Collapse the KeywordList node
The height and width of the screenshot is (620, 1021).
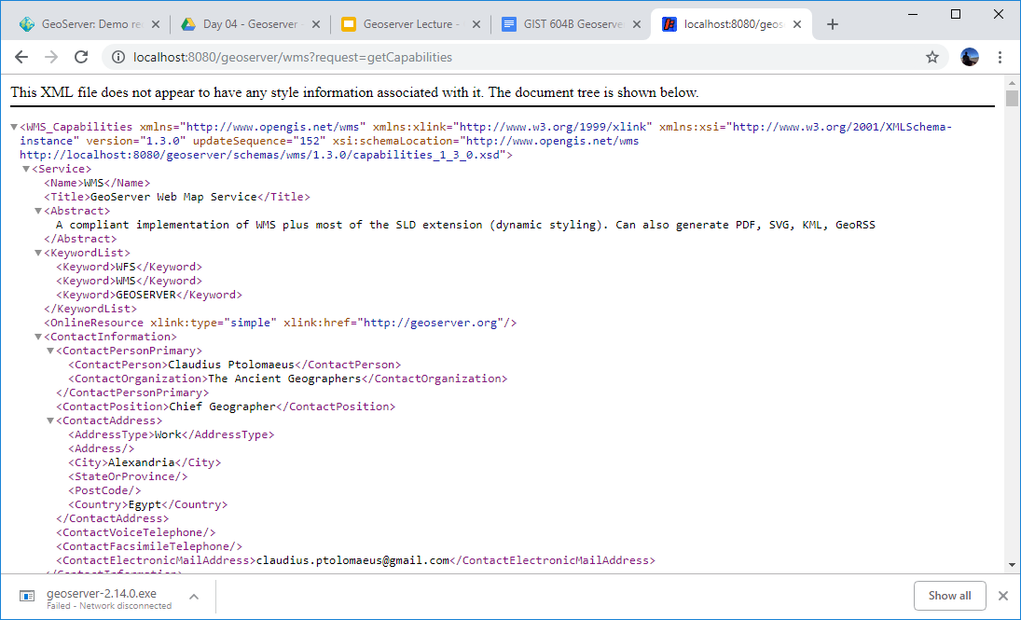[38, 254]
